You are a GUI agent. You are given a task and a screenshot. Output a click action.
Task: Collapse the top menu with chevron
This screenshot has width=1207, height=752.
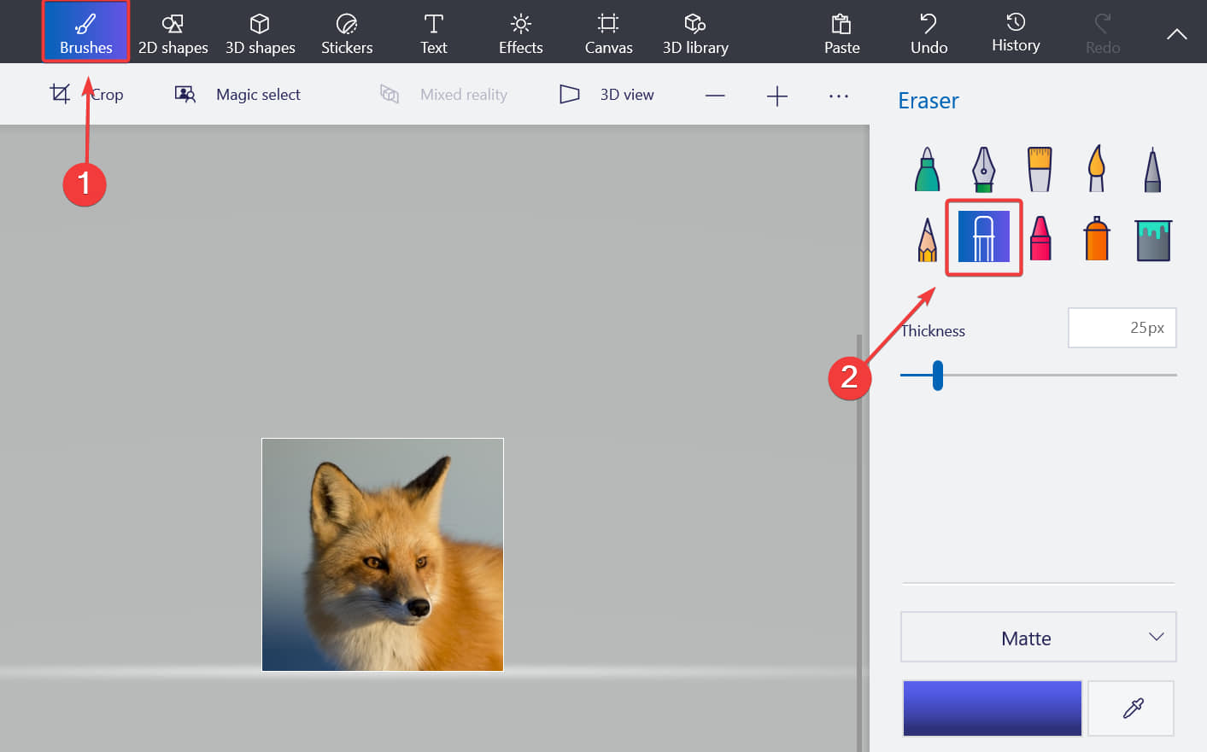tap(1176, 34)
